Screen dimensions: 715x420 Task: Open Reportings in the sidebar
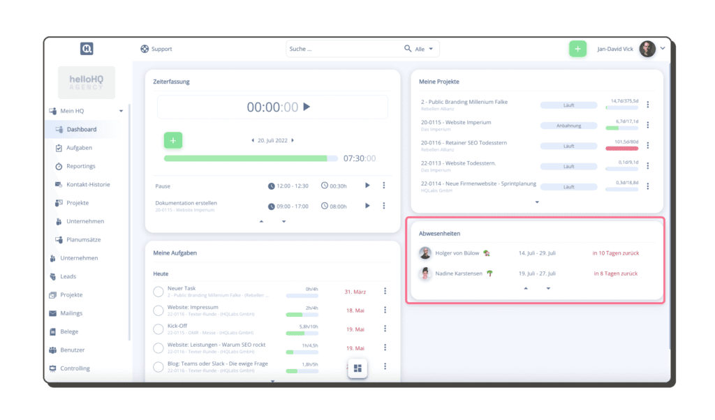coord(80,166)
